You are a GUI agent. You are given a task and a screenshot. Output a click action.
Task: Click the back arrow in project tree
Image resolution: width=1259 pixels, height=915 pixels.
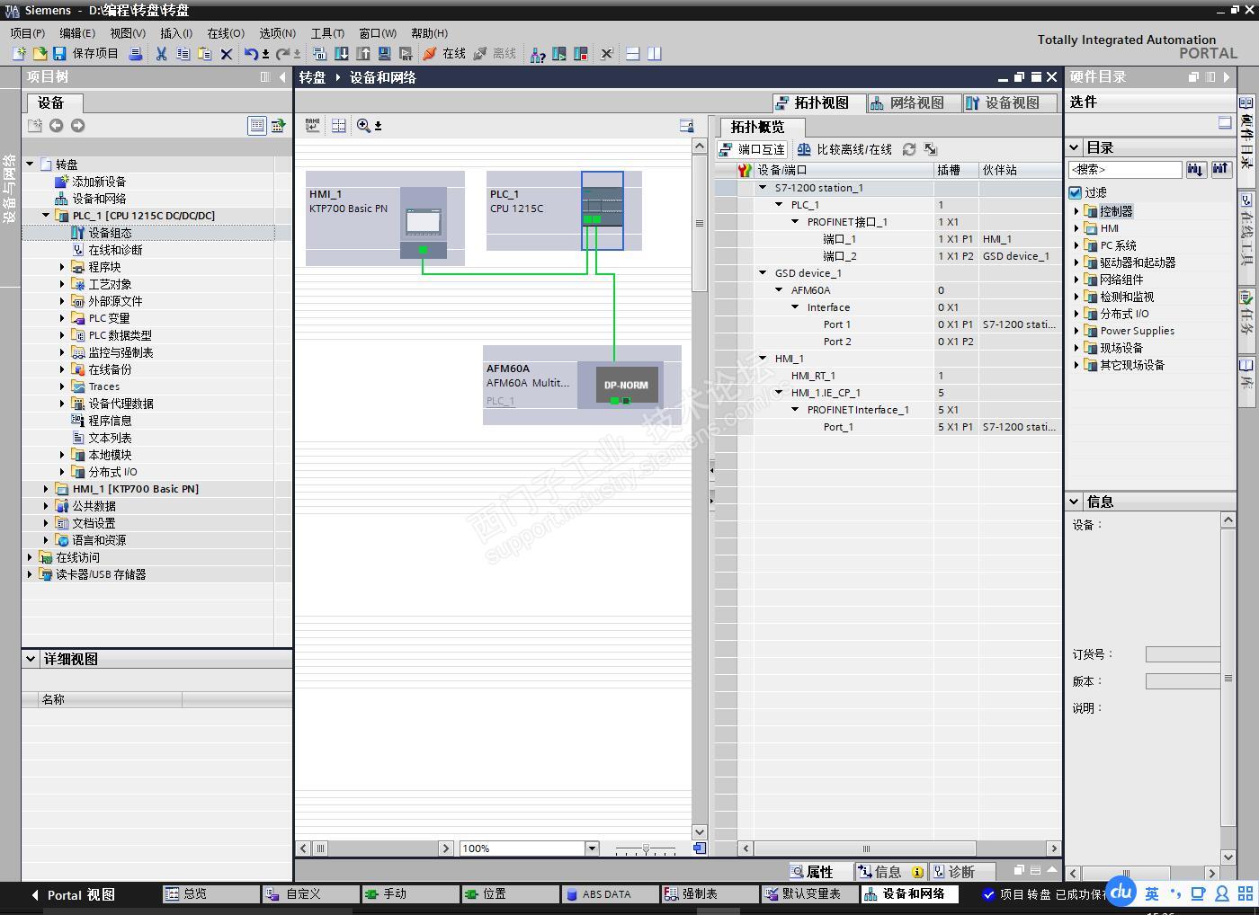56,126
